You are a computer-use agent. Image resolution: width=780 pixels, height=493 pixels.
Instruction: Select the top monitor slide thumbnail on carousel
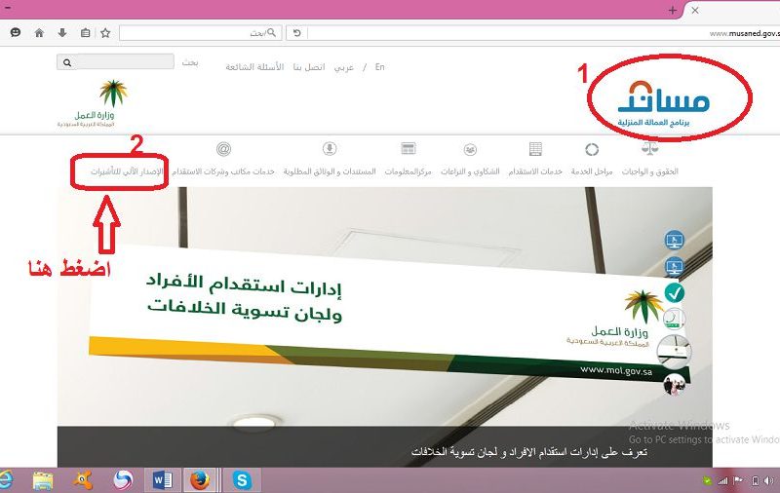click(674, 240)
